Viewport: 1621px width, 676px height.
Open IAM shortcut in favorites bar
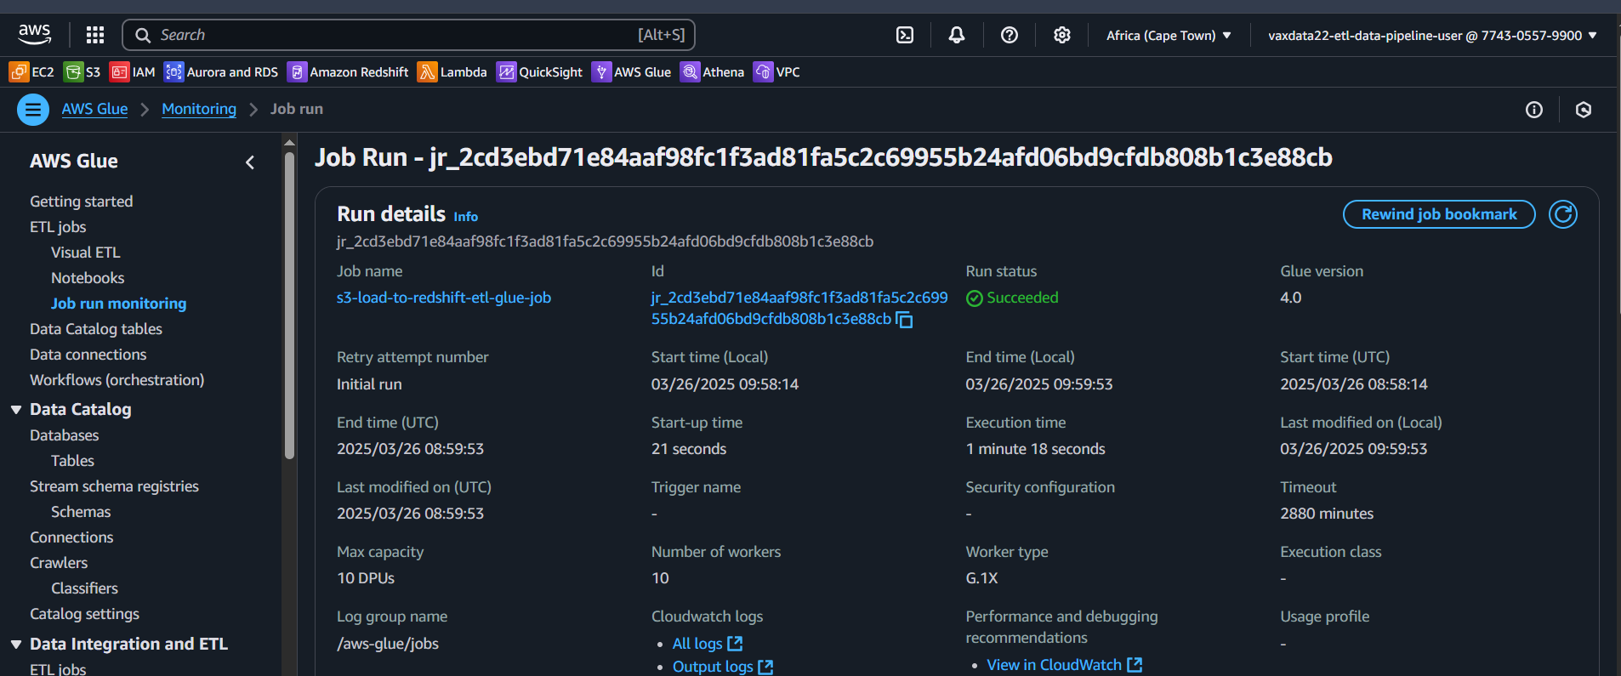(x=133, y=72)
